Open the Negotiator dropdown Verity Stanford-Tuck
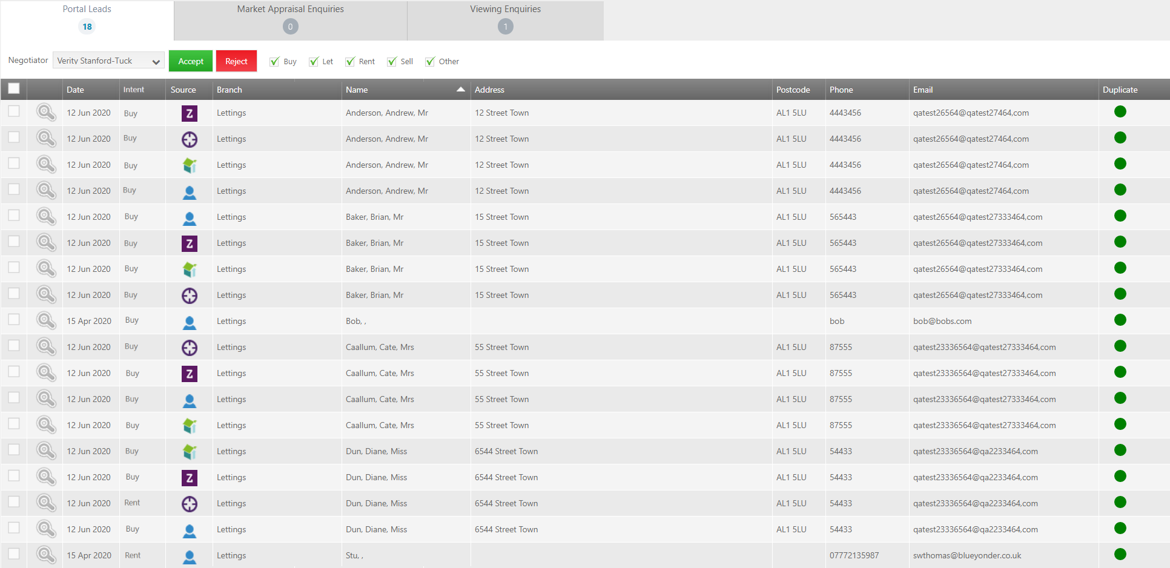The width and height of the screenshot is (1170, 568). click(108, 61)
